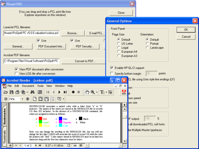The width and height of the screenshot is (199, 149).
Task: Click the Fit Width page icon
Action: (x=46, y=99)
